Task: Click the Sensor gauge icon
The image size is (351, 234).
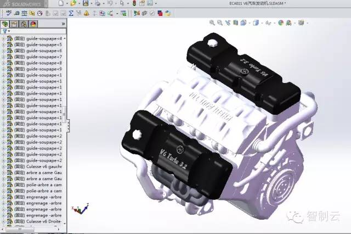Action: (40, 13)
